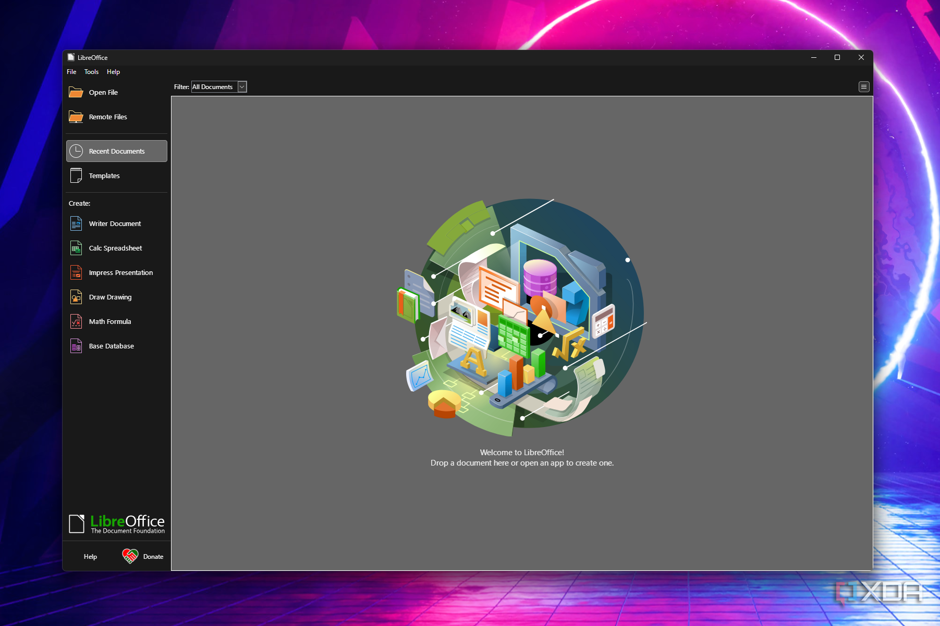This screenshot has height=626, width=940.
Task: Click the Base Database icon
Action: (76, 346)
